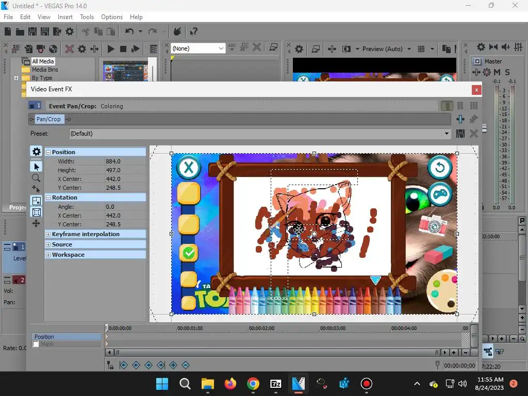The height and width of the screenshot is (396, 528).
Task: Click the Delete Keyframe minus button
Action: (x=186, y=365)
